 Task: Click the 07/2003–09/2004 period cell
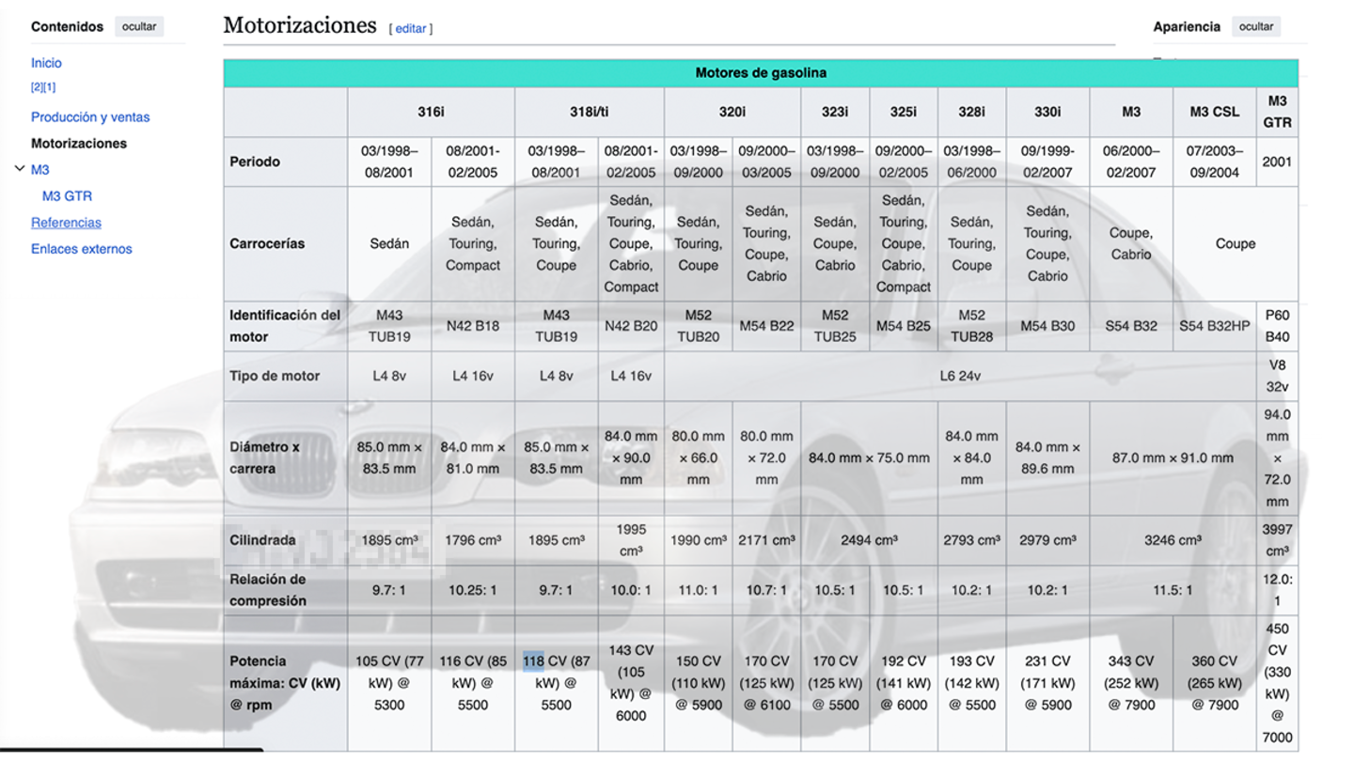1215,162
